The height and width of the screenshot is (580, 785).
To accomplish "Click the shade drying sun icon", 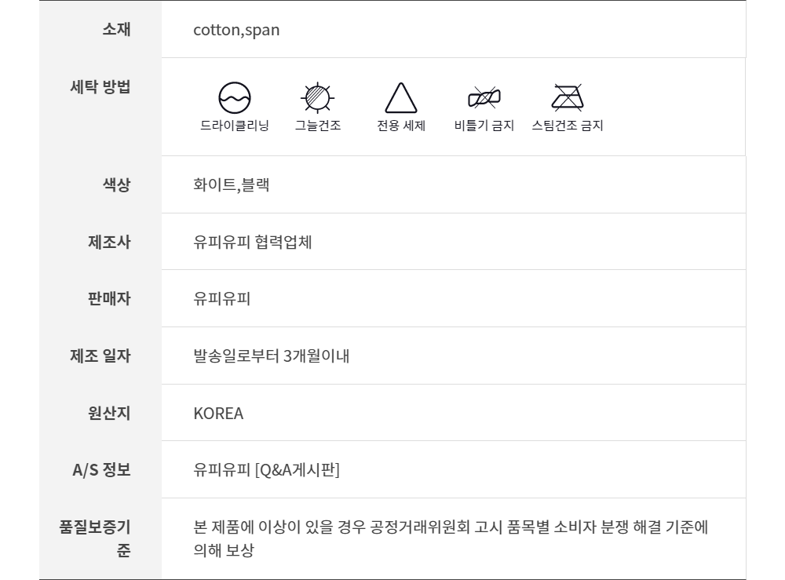I will [318, 98].
